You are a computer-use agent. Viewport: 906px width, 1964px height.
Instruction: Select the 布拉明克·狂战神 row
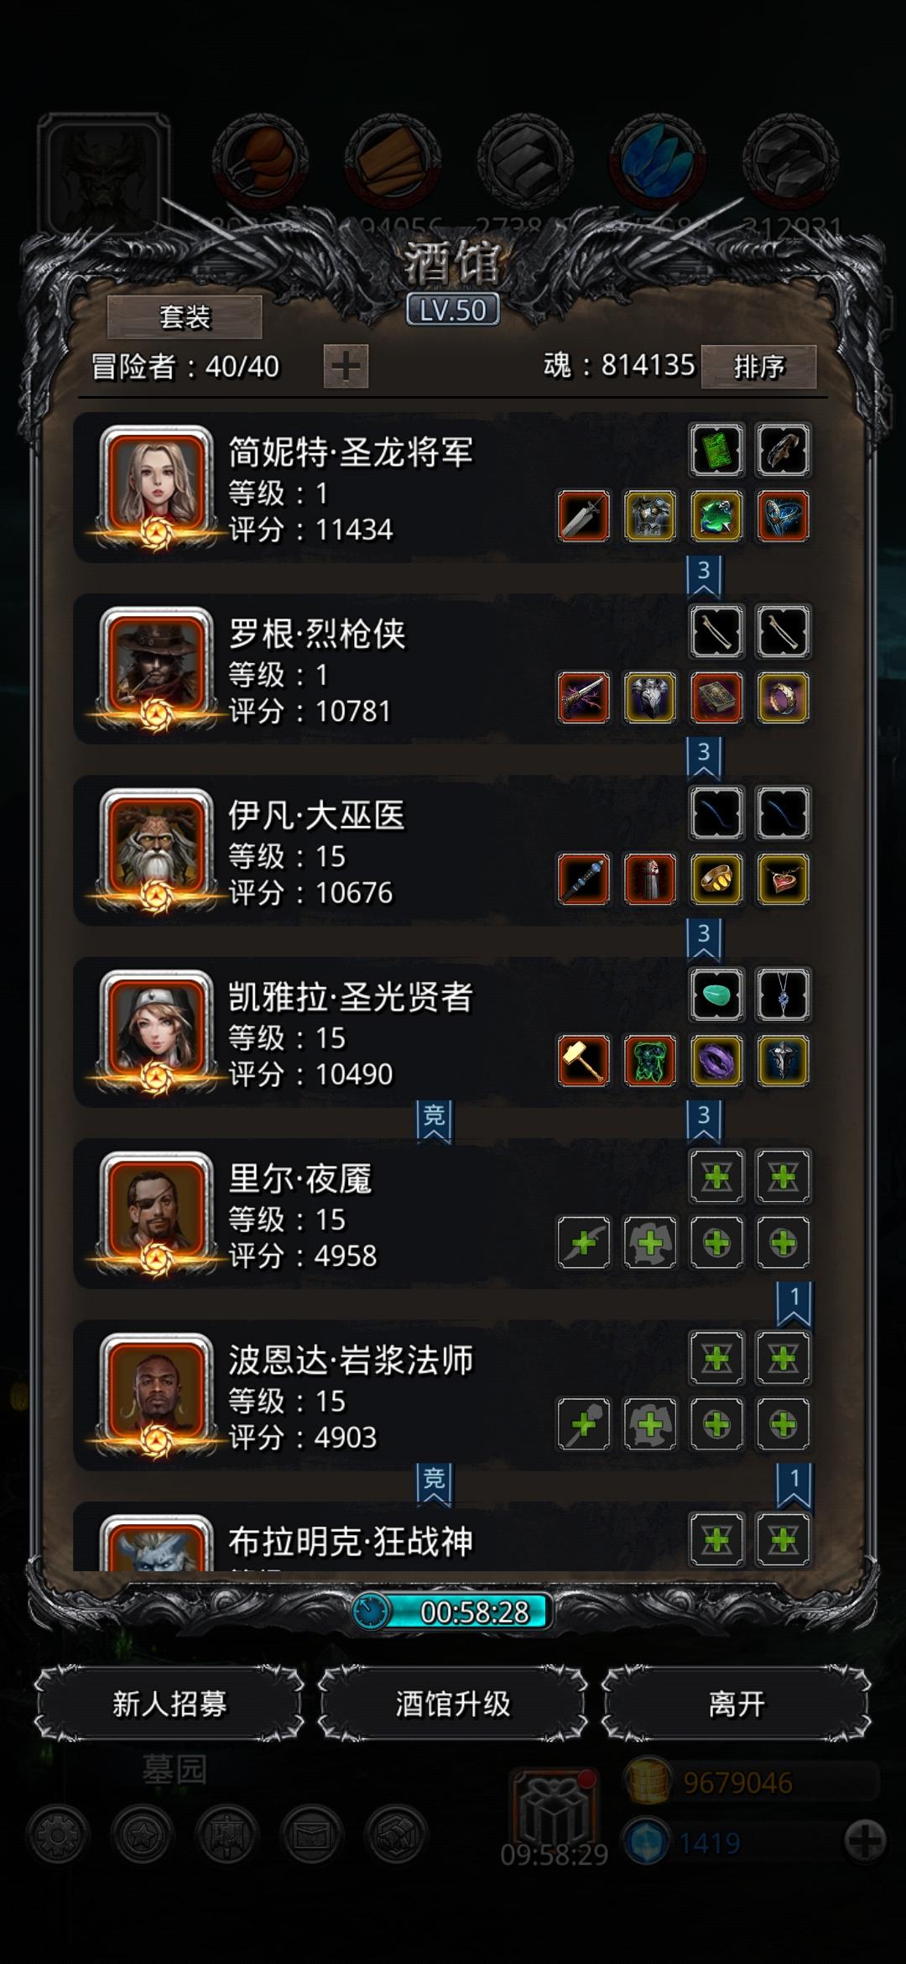click(x=443, y=1536)
